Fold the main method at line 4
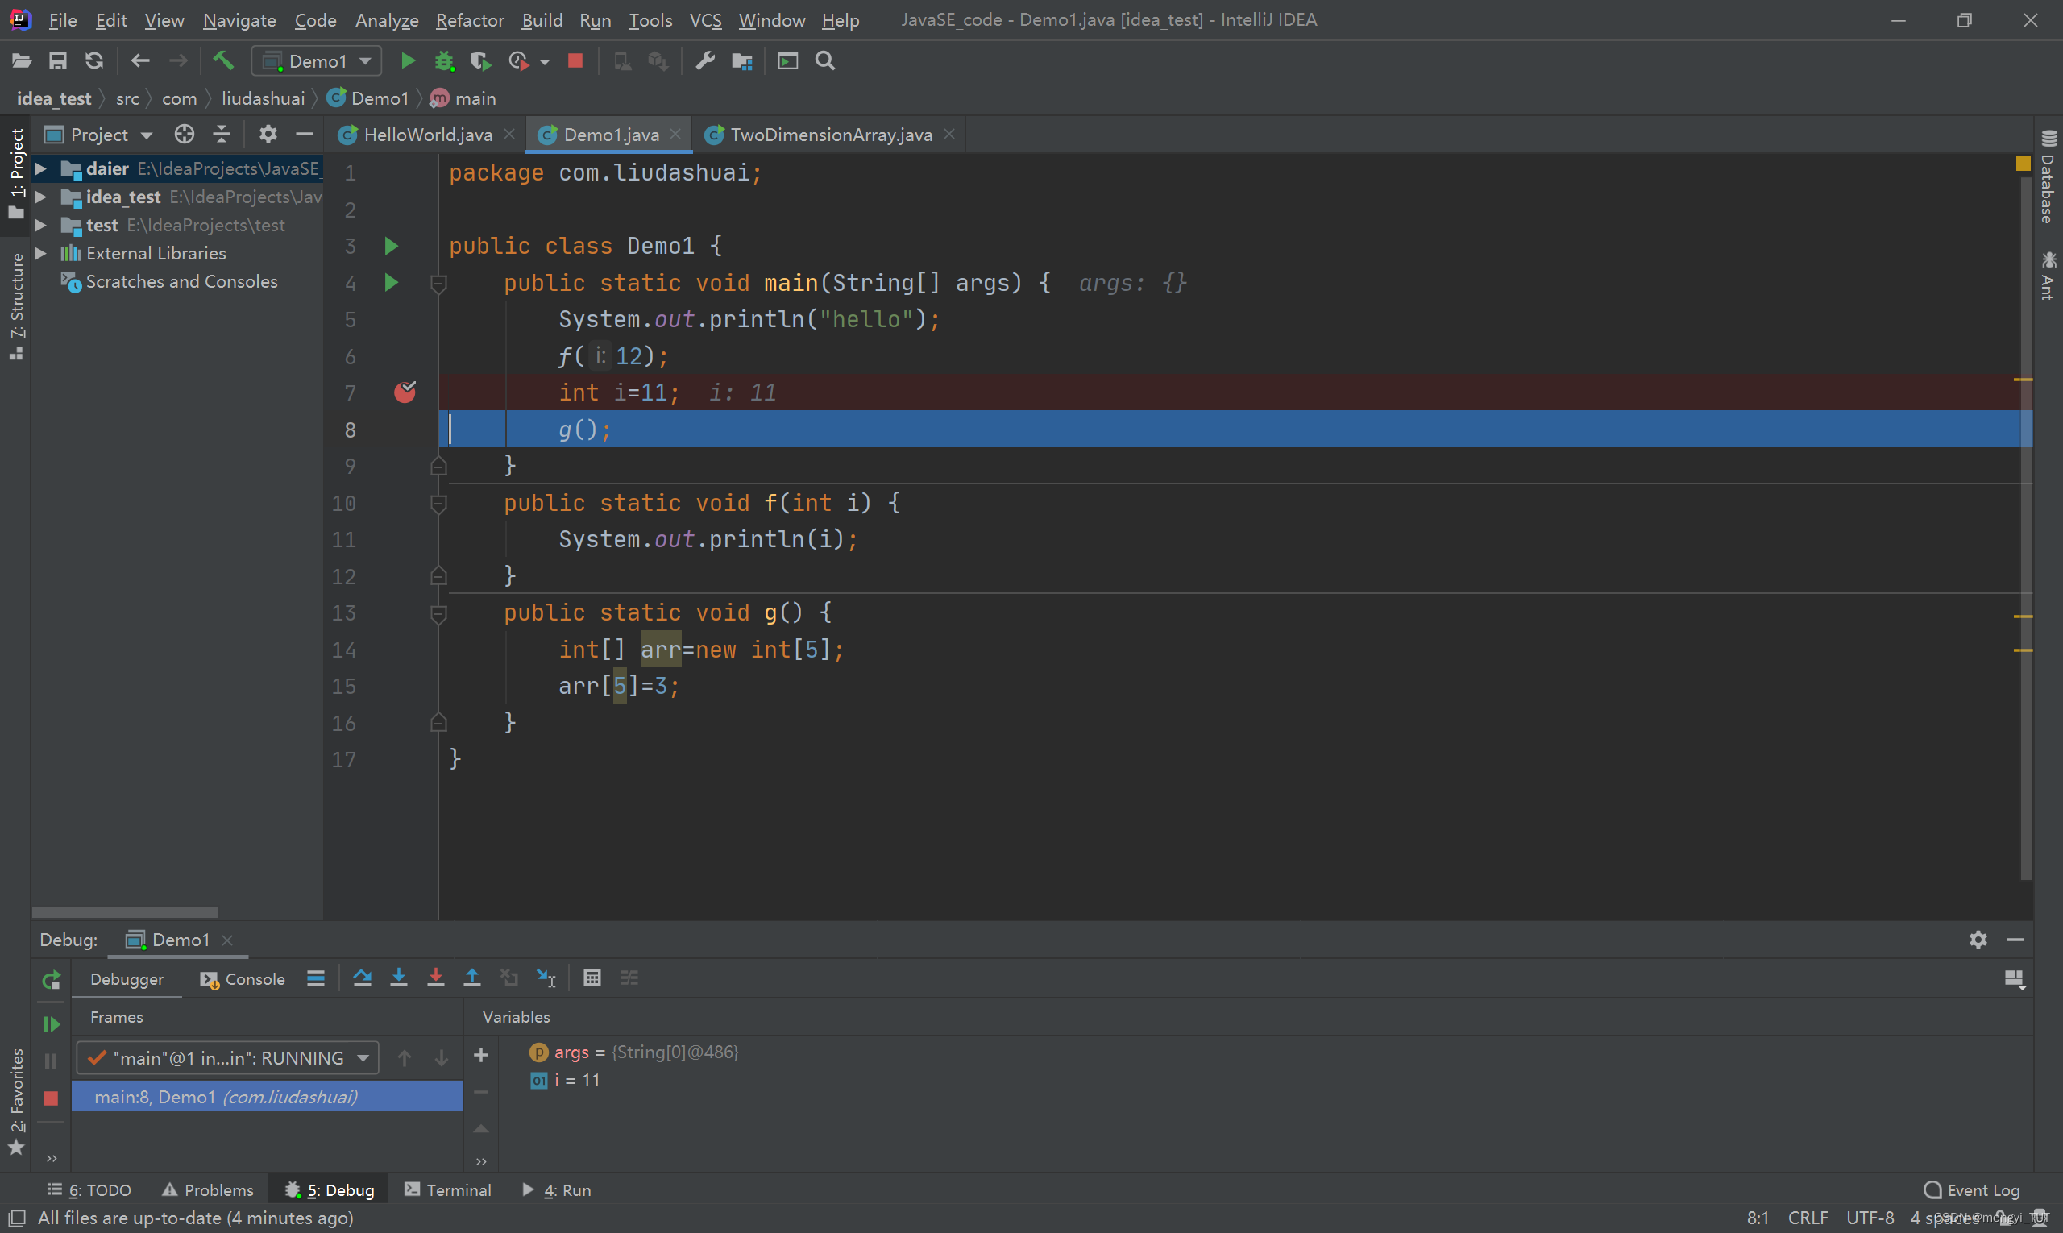2063x1233 pixels. [438, 284]
